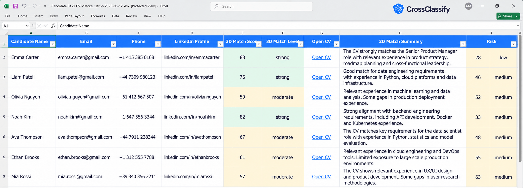Click the Save icon in title bar
Viewport: 523px width, 188px height.
16,6
